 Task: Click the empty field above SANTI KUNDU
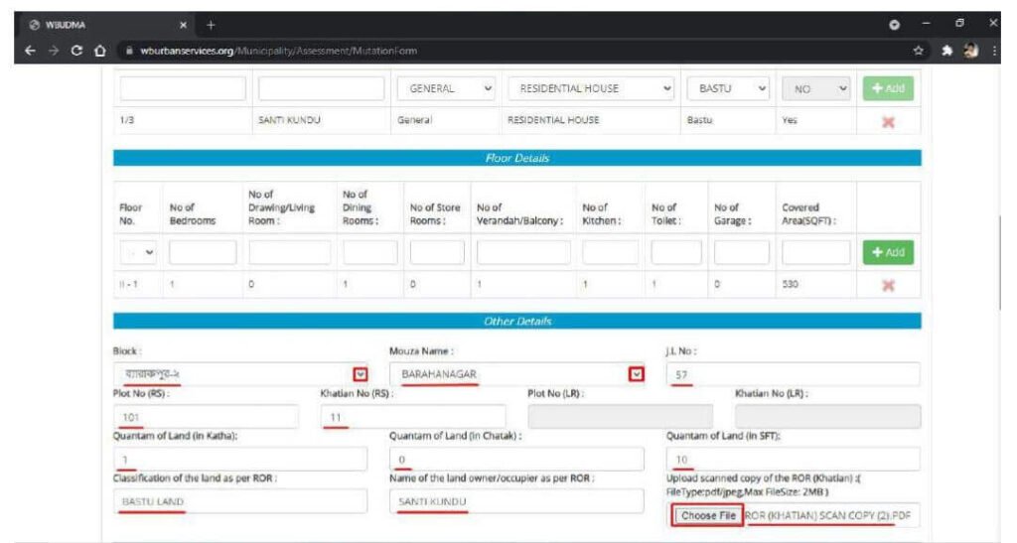321,88
